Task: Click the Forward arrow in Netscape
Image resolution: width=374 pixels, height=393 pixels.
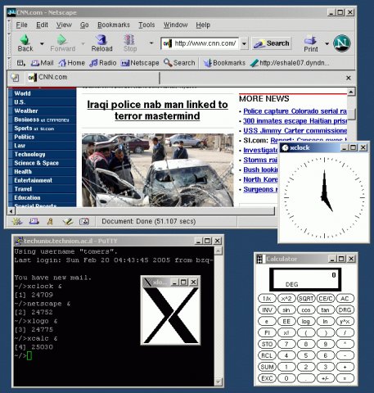Action: (x=62, y=43)
